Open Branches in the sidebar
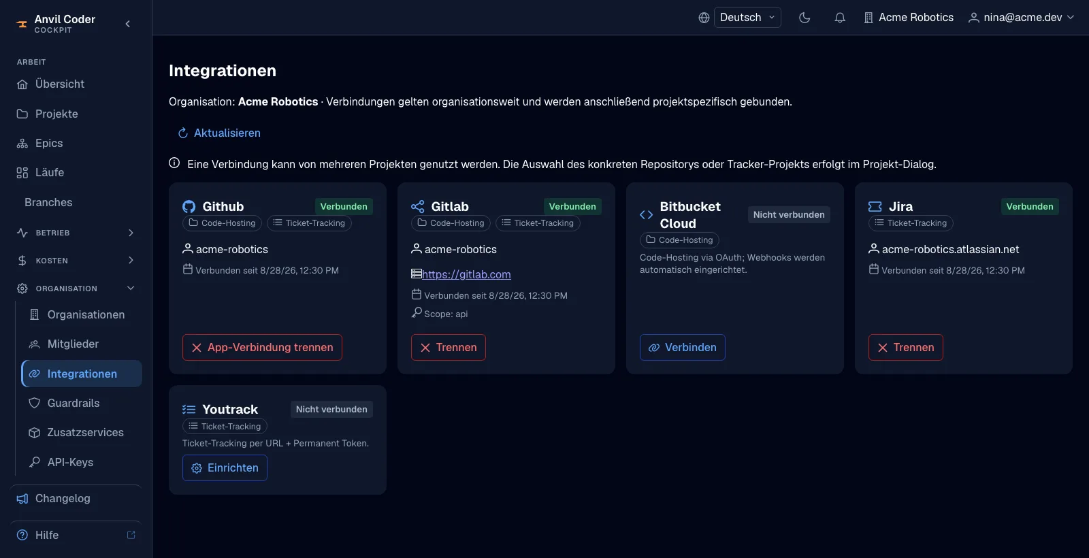Viewport: 1089px width, 558px height. click(76, 202)
